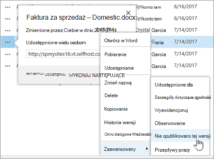This screenshot has width=214, height=159.
Task: Click WYKONAJ NASTĘPUJĄCE in callout
Action: tap(97, 75)
